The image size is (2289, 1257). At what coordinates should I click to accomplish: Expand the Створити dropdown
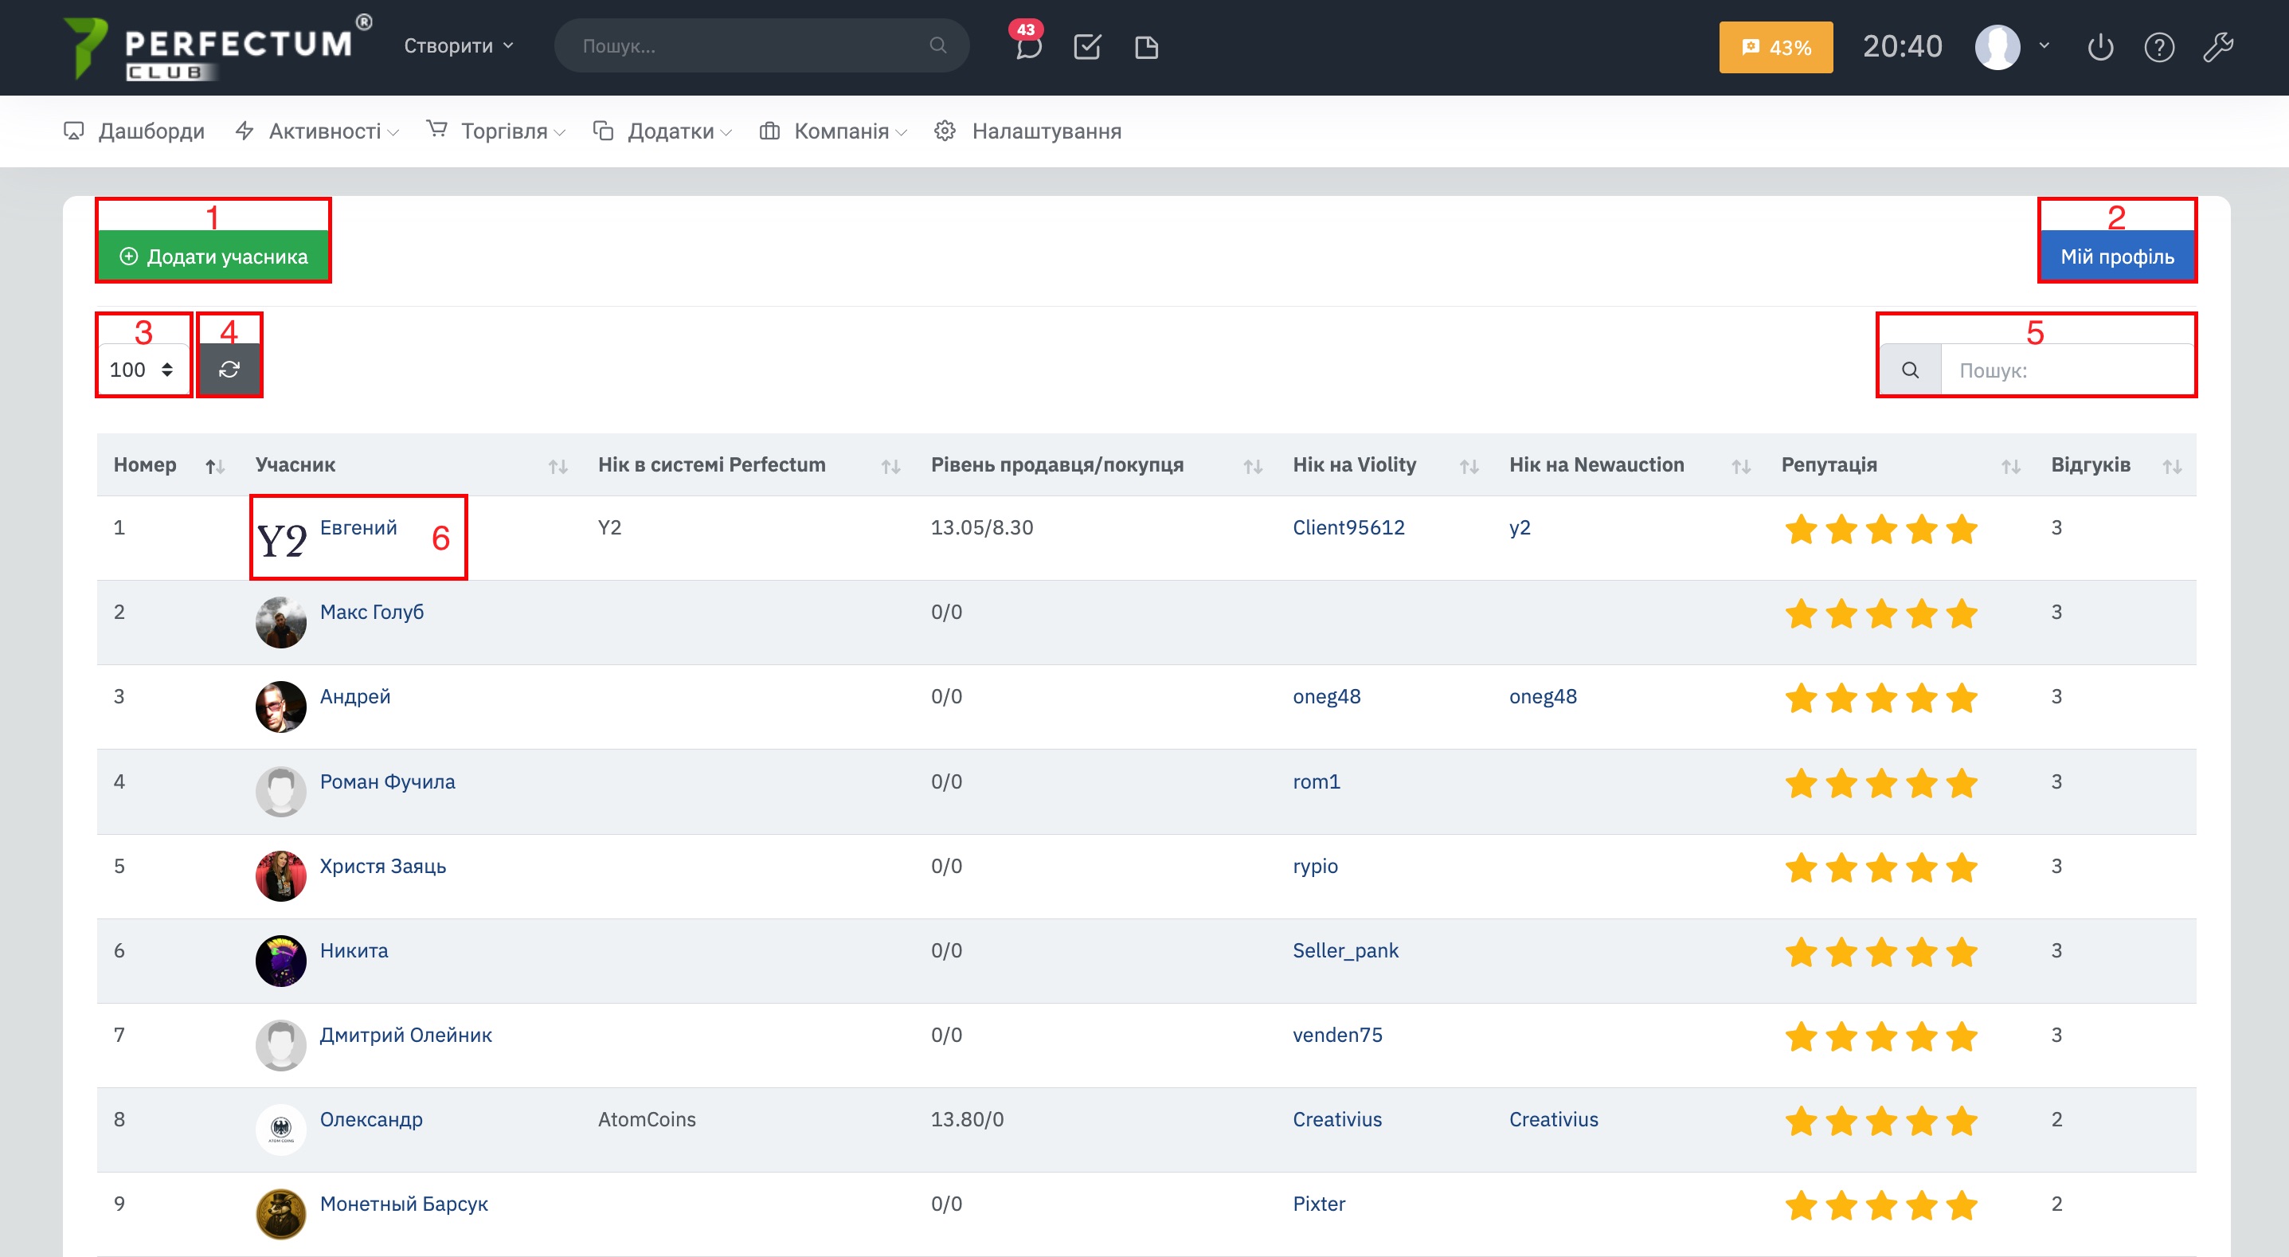coord(459,45)
